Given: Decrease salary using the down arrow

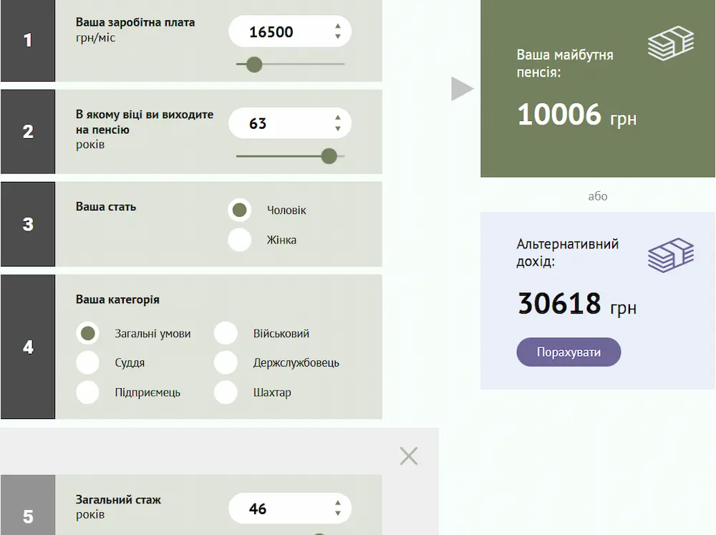Looking at the screenshot, I should pyautogui.click(x=338, y=37).
